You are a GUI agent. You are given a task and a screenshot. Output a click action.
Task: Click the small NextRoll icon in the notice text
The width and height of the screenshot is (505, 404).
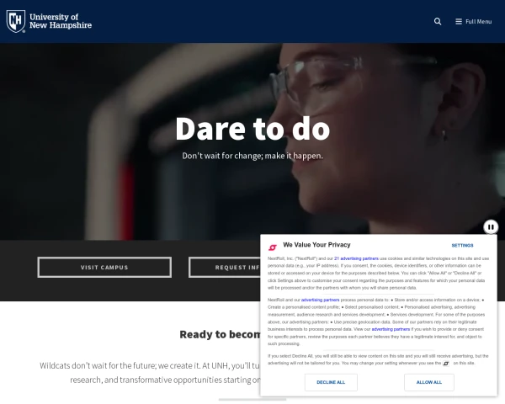click(446, 364)
